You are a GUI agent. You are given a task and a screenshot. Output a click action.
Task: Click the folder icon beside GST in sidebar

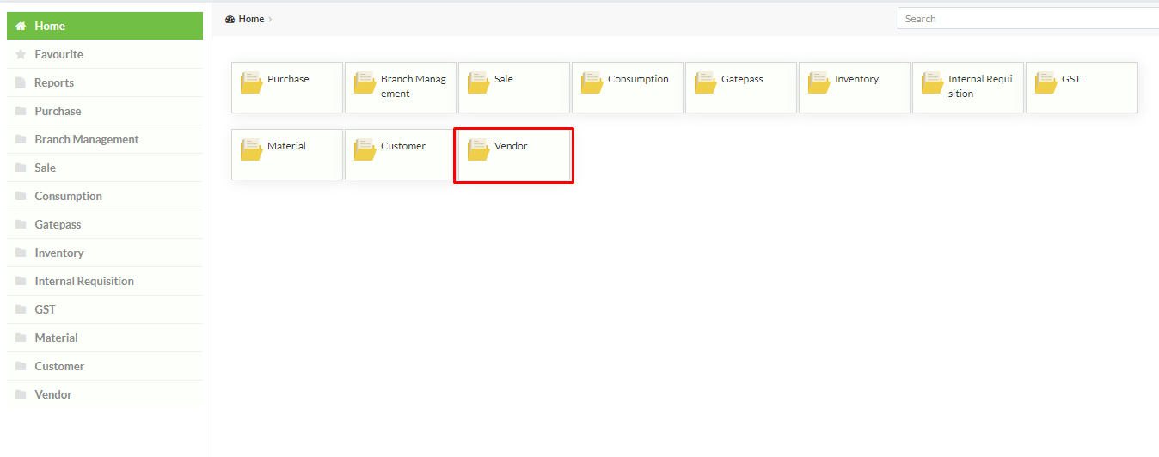21,310
